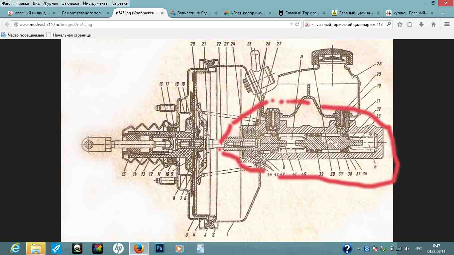Image resolution: width=454 pixels, height=255 pixels.
Task: Open the Инструменты menu
Action: pyautogui.click(x=96, y=3)
